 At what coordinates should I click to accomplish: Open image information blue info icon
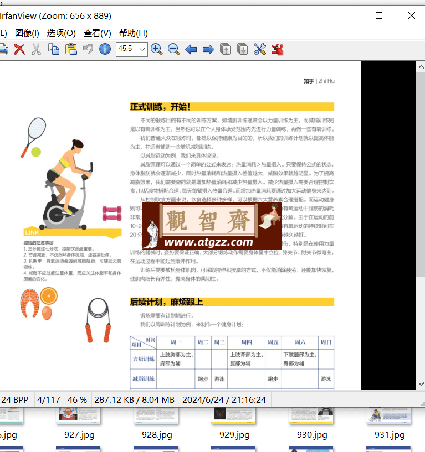[x=105, y=49]
